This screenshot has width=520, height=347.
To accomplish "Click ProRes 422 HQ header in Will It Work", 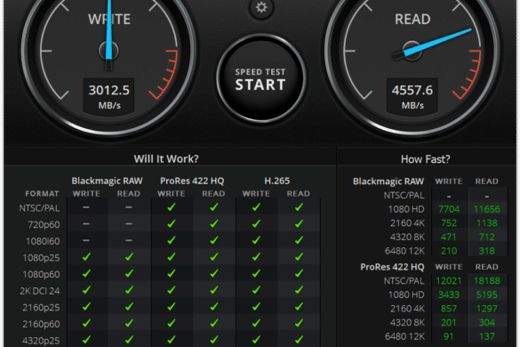I will (x=192, y=181).
